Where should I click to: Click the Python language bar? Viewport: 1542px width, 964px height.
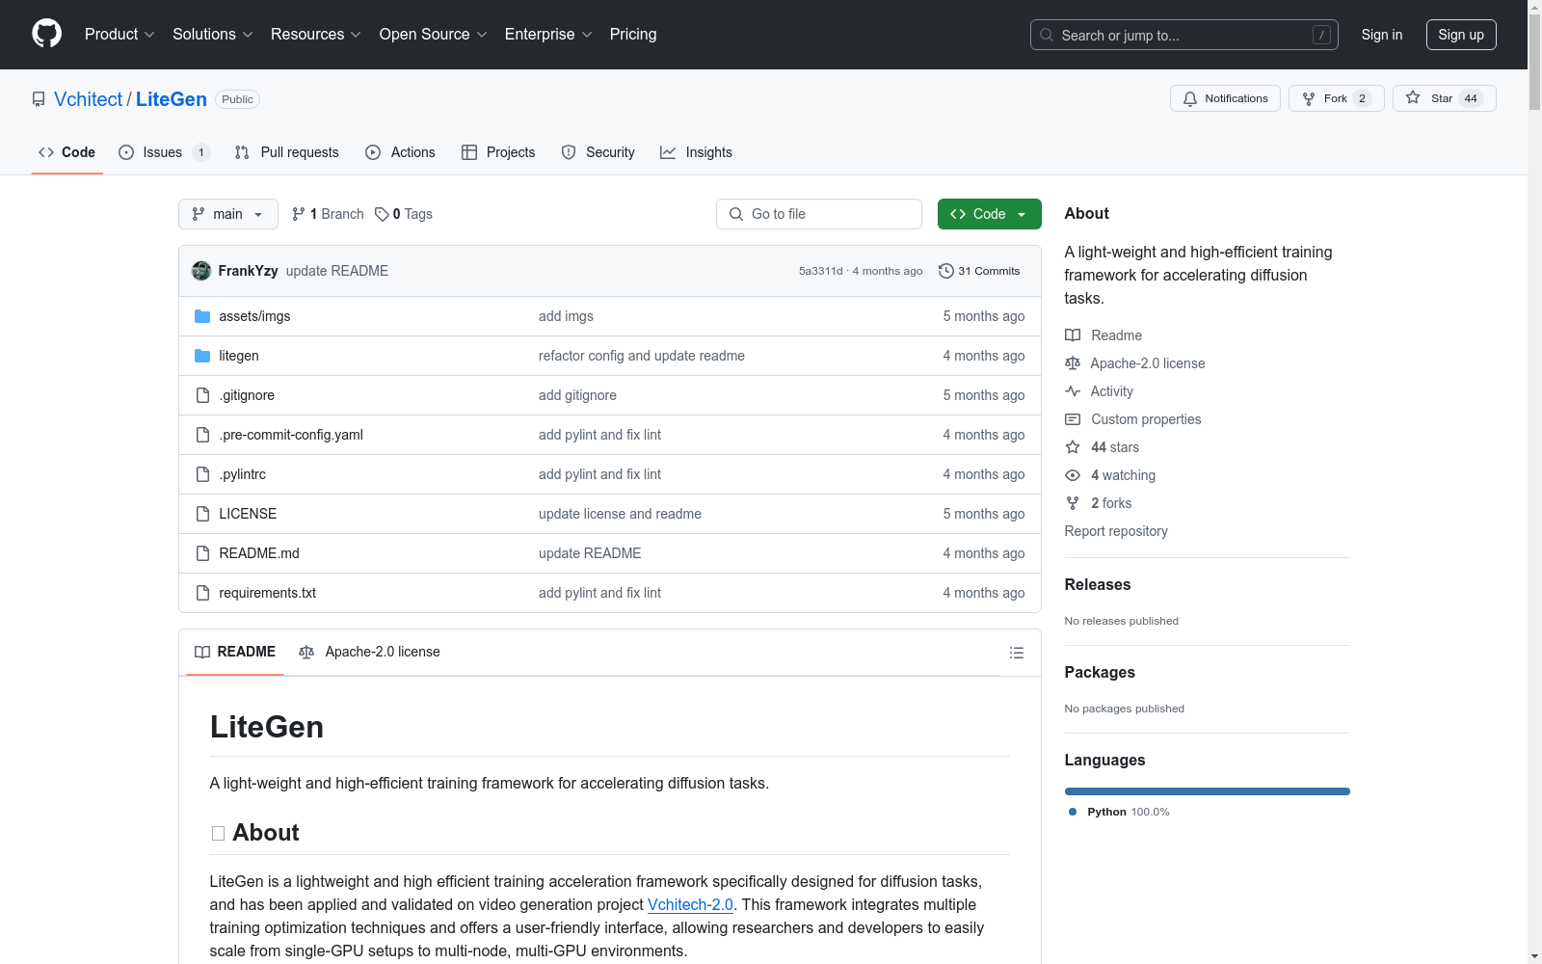(x=1207, y=791)
